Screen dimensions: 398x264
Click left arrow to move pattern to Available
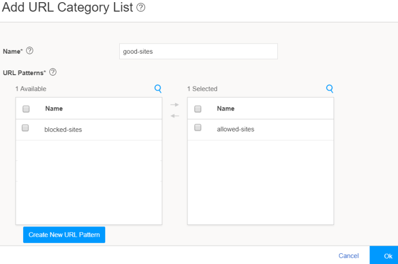pyautogui.click(x=175, y=115)
